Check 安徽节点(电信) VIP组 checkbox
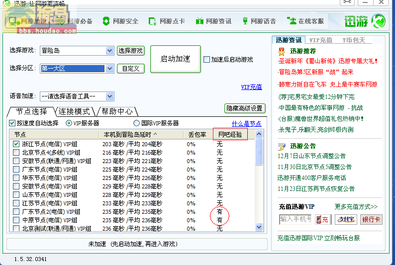395x265 pixels. 16,186
